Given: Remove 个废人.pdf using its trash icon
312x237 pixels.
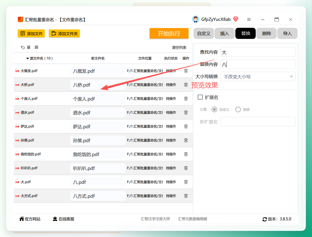Looking at the screenshot, I should tap(186, 99).
